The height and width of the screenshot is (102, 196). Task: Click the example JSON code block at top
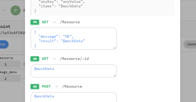coord(102,8)
